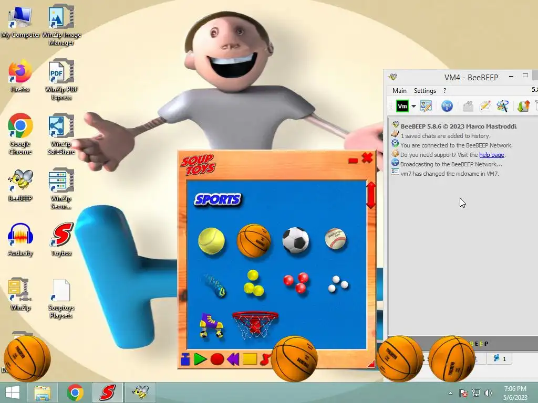Screen dimensions: 538x403
Task: Open the ? help menu in BeeBEEP
Action: click(444, 90)
